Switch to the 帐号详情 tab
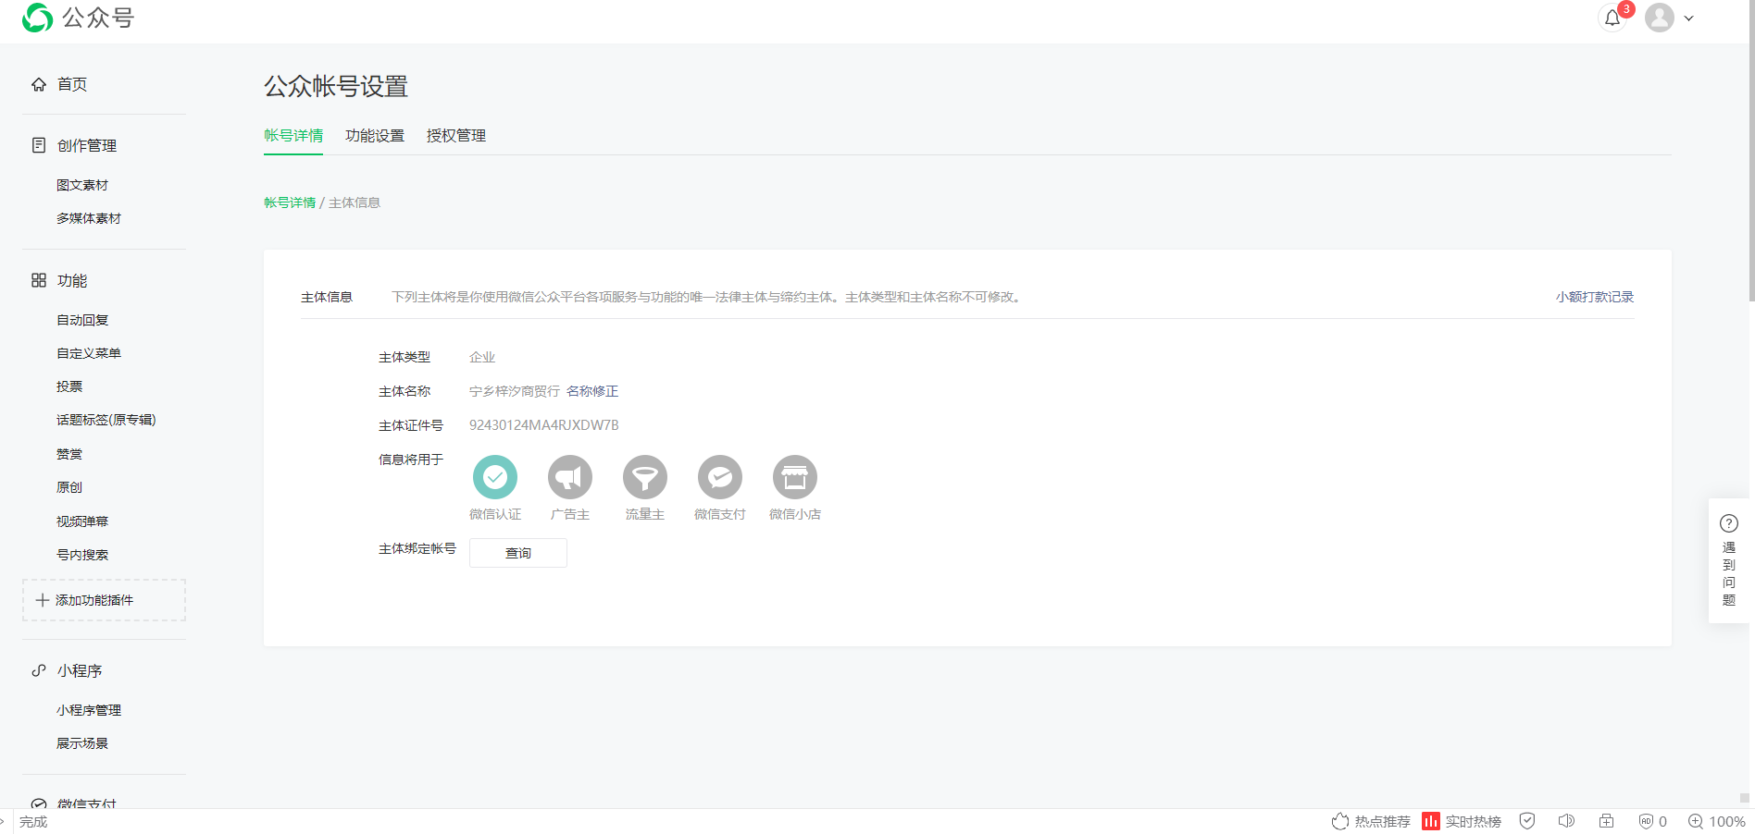The width and height of the screenshot is (1755, 834). click(x=293, y=136)
